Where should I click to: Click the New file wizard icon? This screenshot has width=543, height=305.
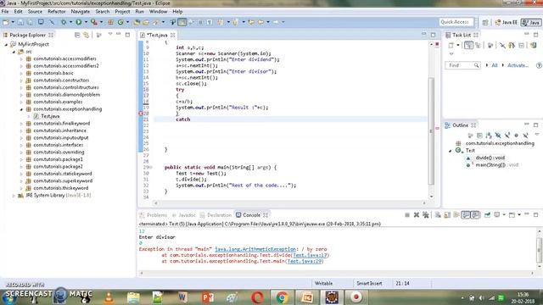6,22
